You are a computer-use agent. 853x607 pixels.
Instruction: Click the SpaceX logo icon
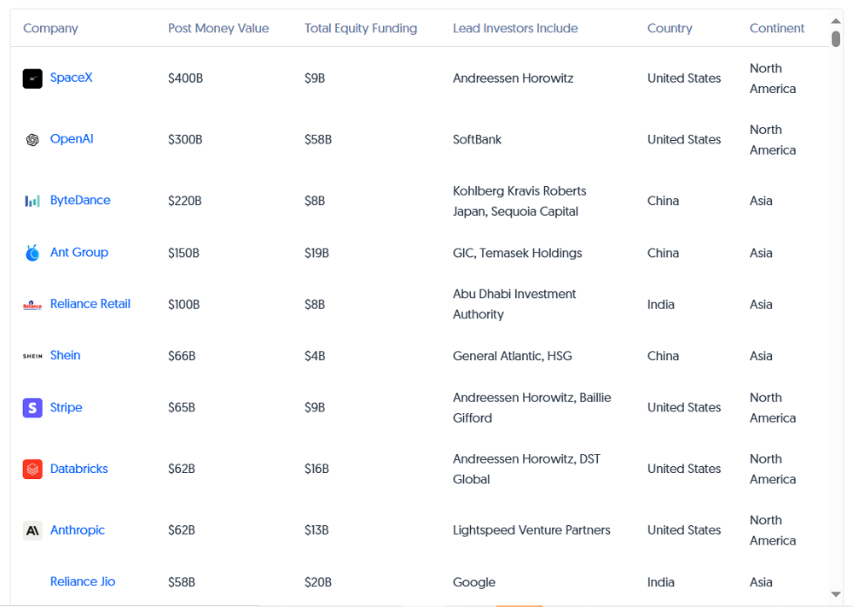pos(32,79)
